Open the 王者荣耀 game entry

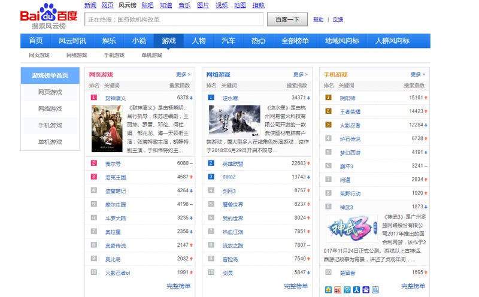pos(351,111)
